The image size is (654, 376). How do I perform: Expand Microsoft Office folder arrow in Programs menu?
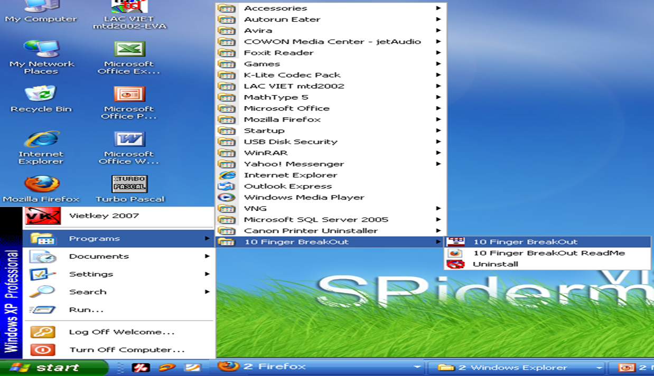438,108
